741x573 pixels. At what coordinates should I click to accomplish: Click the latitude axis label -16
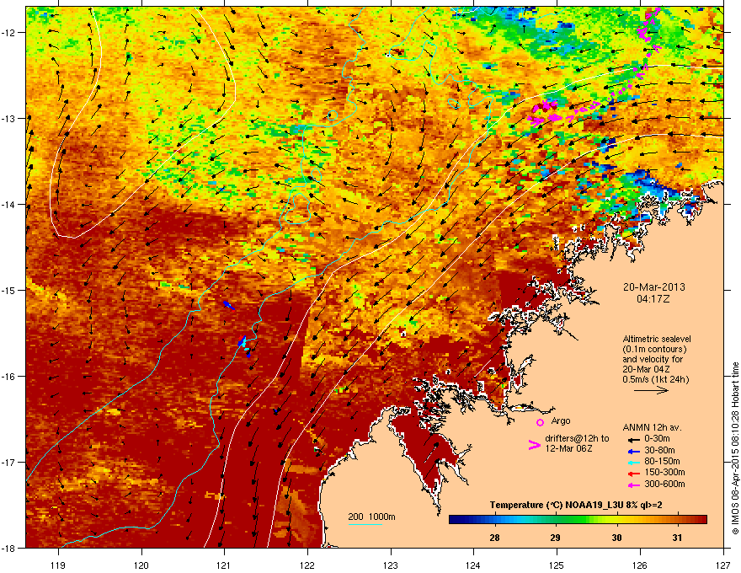click(8, 377)
